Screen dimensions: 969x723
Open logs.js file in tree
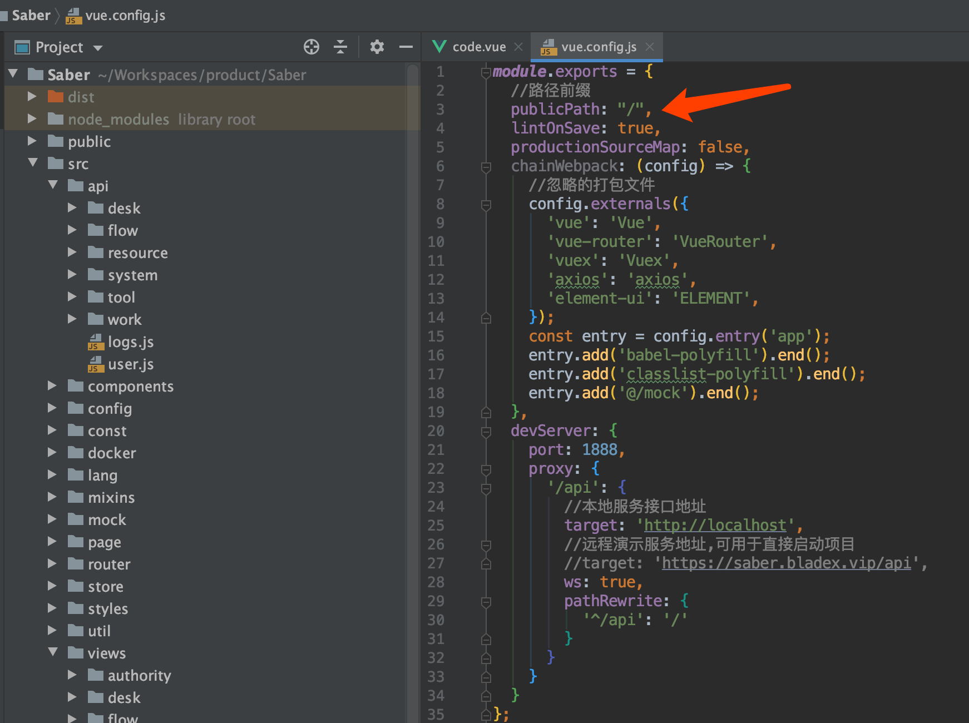coord(131,342)
